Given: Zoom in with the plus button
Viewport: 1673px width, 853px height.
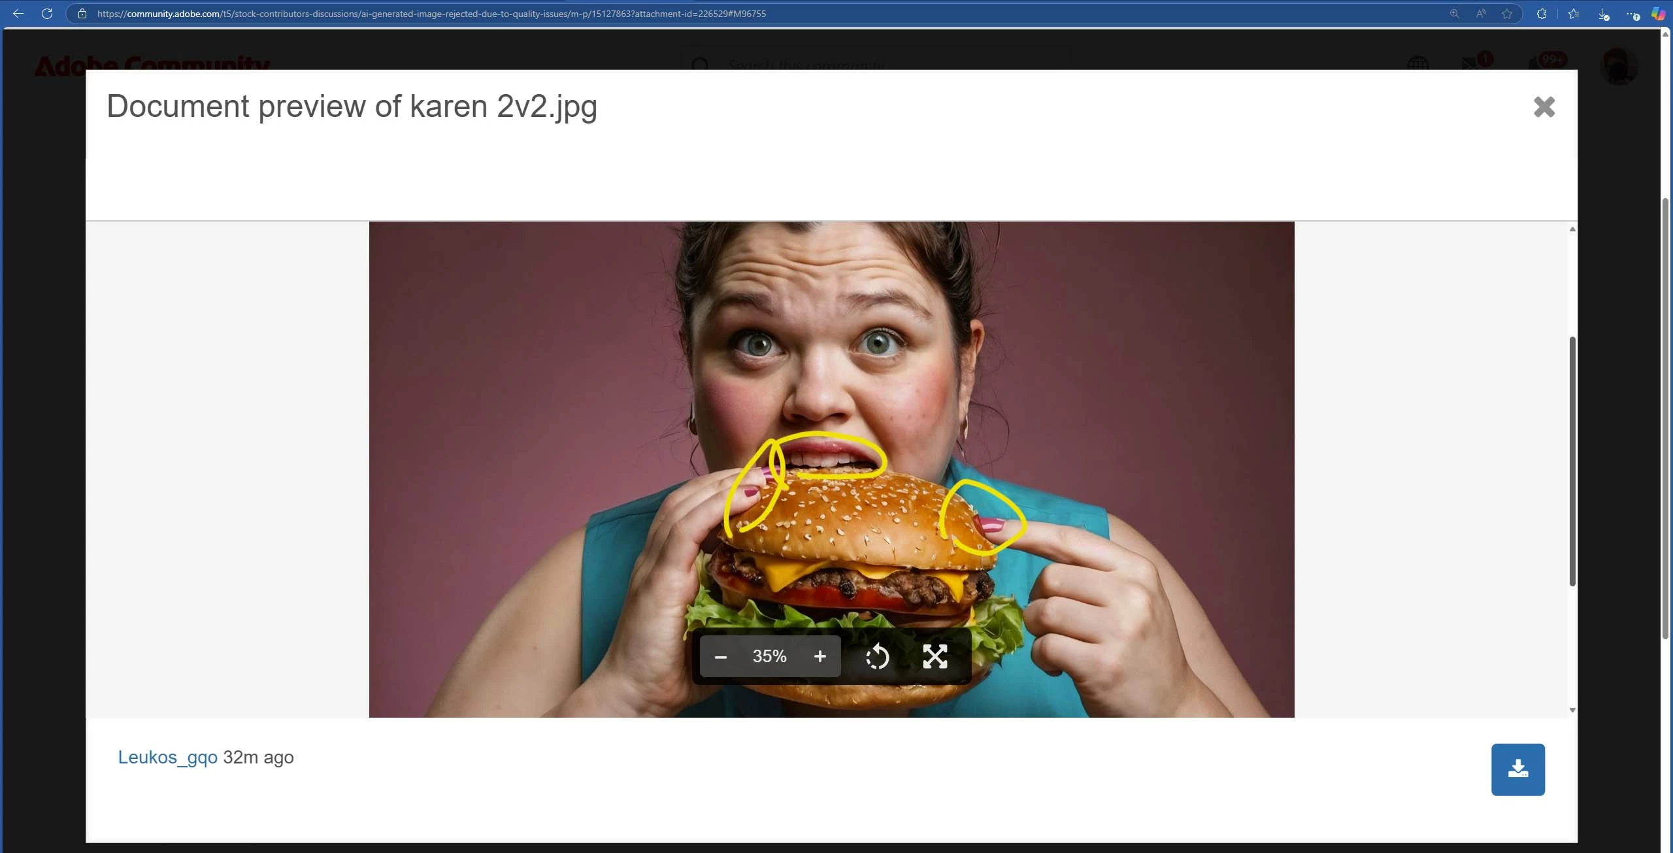Looking at the screenshot, I should (820, 657).
